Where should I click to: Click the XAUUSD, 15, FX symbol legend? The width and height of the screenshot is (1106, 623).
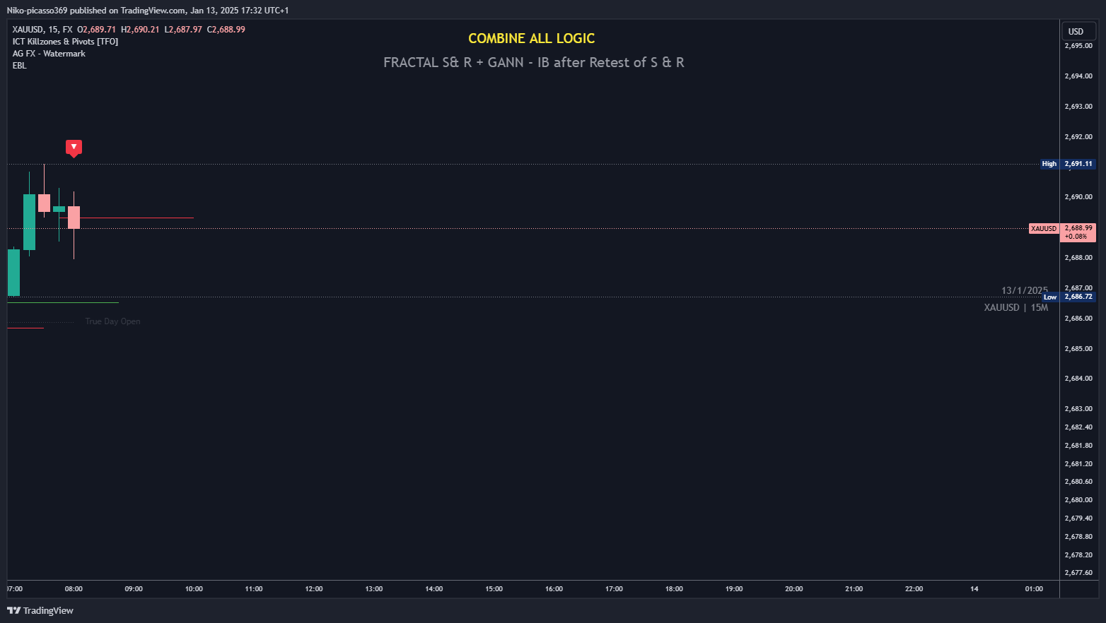tap(42, 30)
